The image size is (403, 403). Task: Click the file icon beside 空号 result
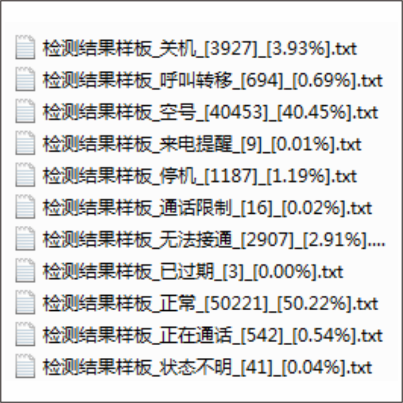[x=25, y=111]
